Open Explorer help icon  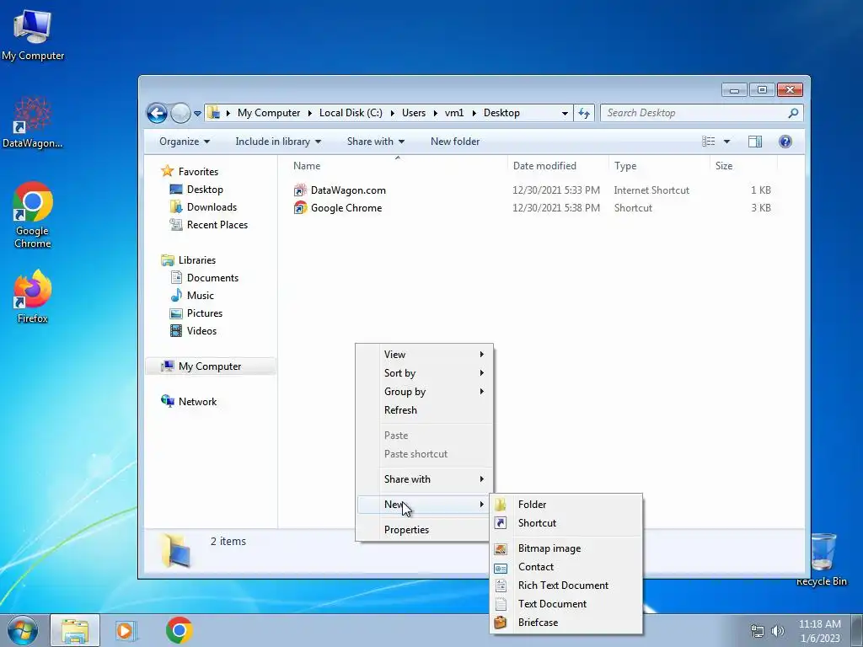tap(785, 142)
